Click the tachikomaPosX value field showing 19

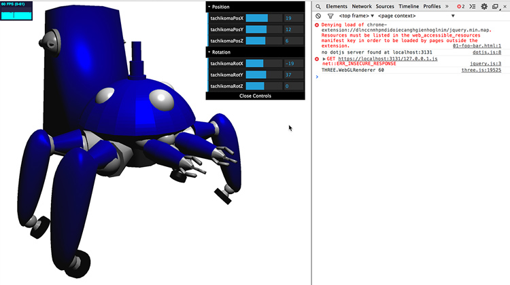point(294,18)
